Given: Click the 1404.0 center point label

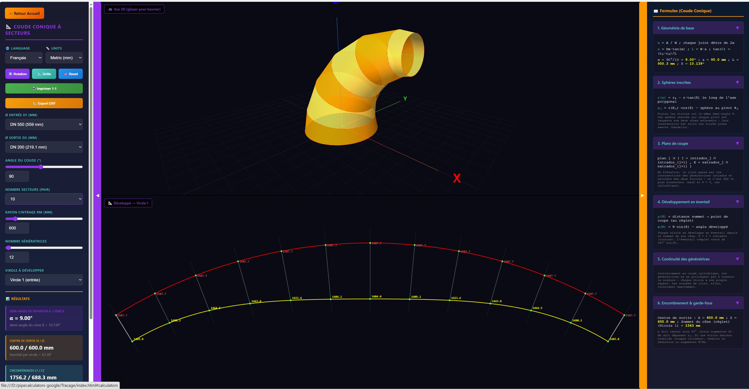Looking at the screenshot, I should point(376,296).
